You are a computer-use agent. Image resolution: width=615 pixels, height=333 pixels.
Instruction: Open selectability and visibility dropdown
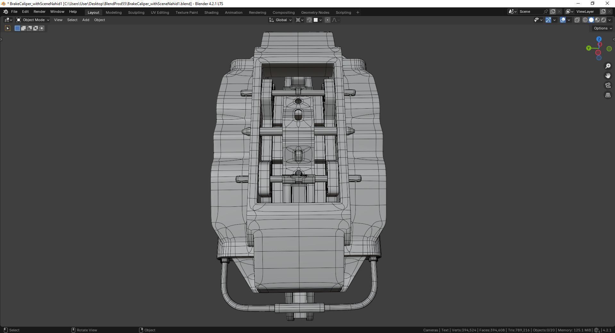[538, 20]
